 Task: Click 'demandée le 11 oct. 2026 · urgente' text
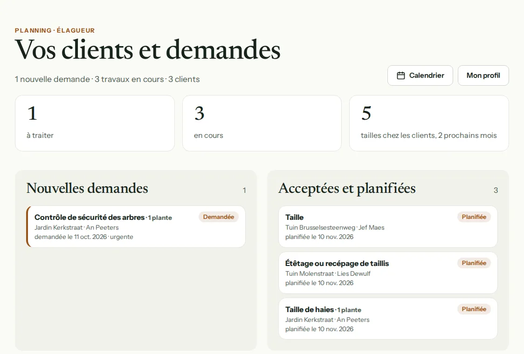(x=84, y=237)
